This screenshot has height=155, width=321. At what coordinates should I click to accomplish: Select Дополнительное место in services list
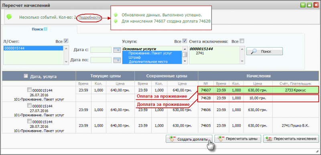(x=152, y=62)
